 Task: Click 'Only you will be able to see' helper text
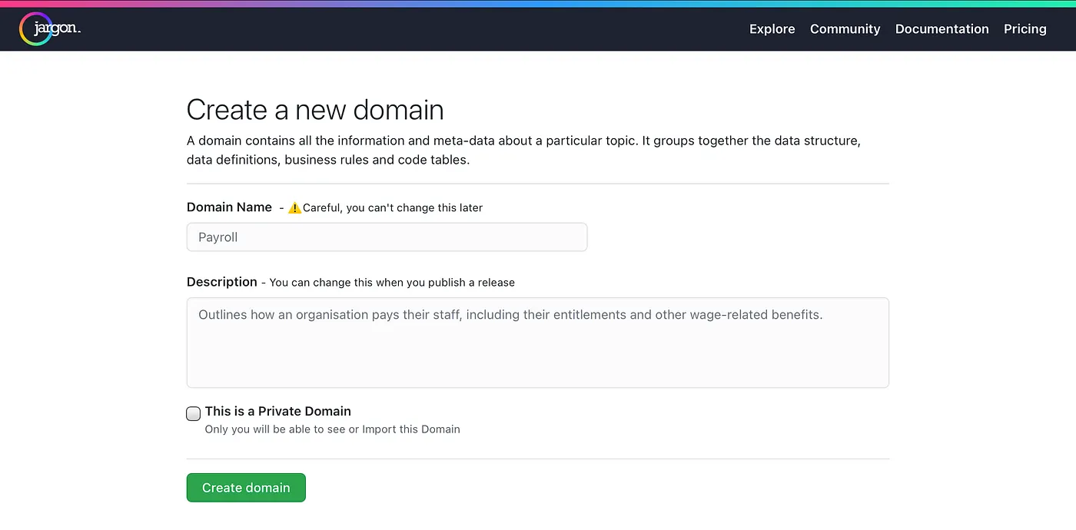(332, 429)
